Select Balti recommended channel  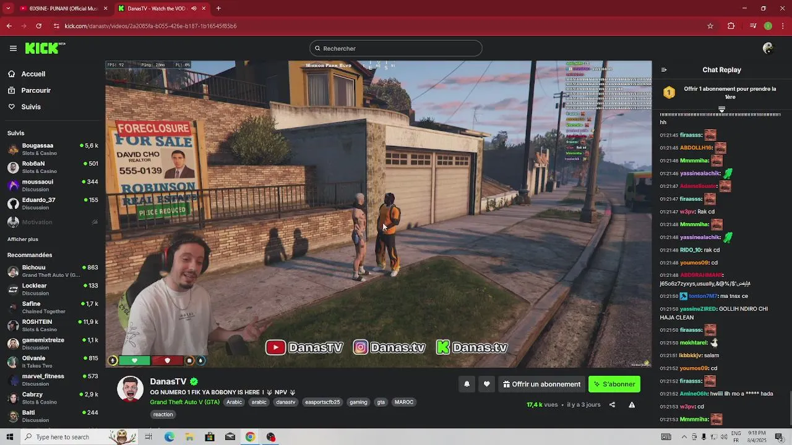point(52,416)
